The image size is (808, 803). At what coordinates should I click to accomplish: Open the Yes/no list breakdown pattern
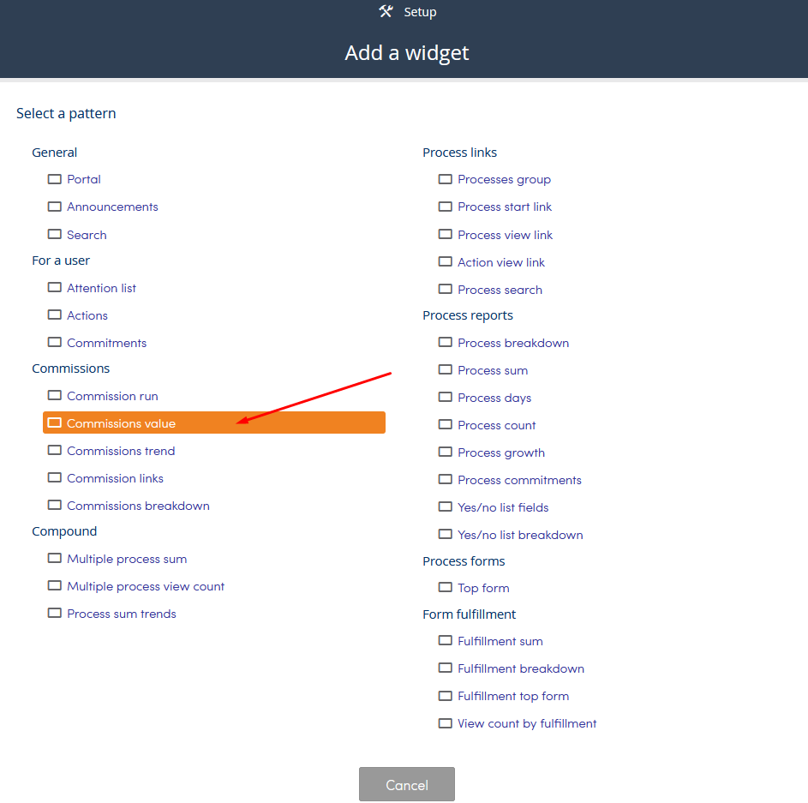click(x=520, y=535)
